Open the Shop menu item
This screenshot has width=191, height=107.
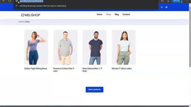click(108, 15)
